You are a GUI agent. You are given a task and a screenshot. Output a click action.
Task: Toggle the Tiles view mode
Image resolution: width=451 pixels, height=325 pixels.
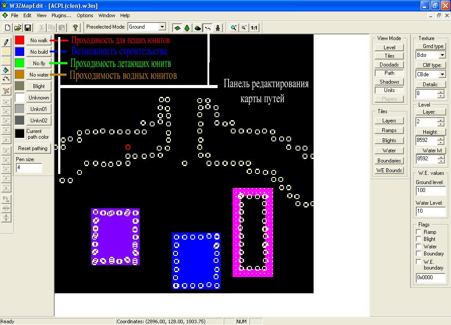389,56
